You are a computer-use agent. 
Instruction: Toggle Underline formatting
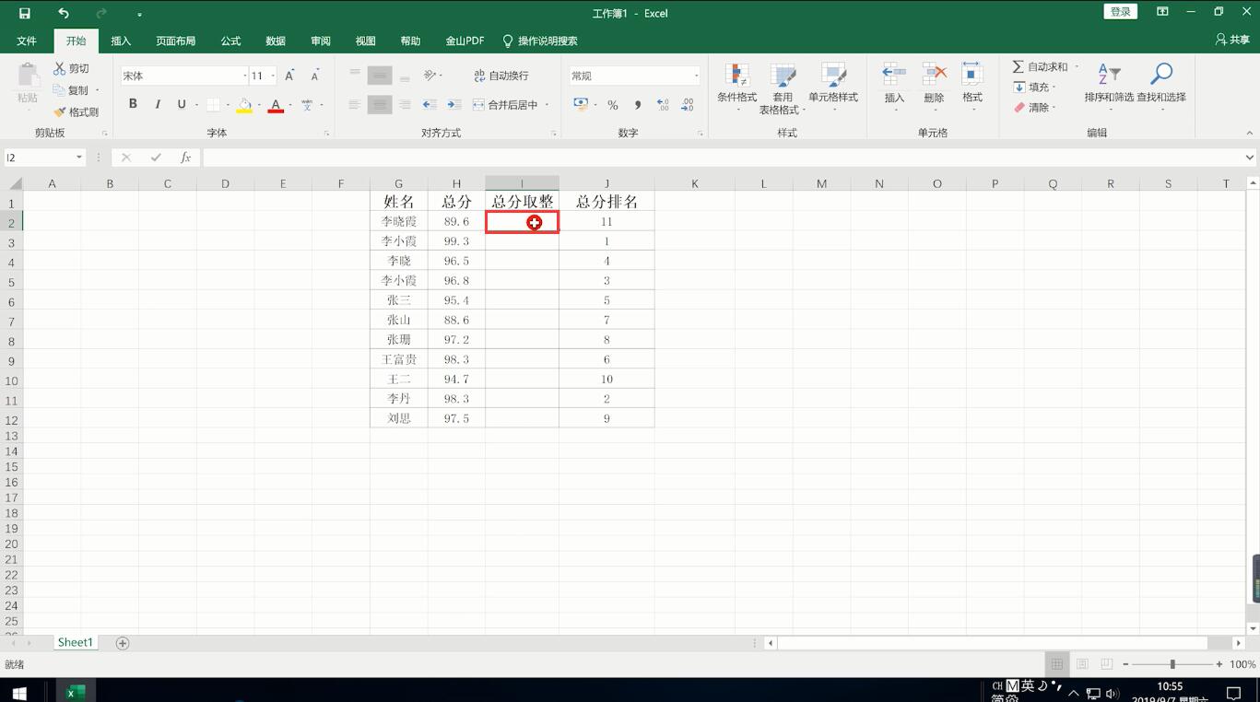coord(182,104)
